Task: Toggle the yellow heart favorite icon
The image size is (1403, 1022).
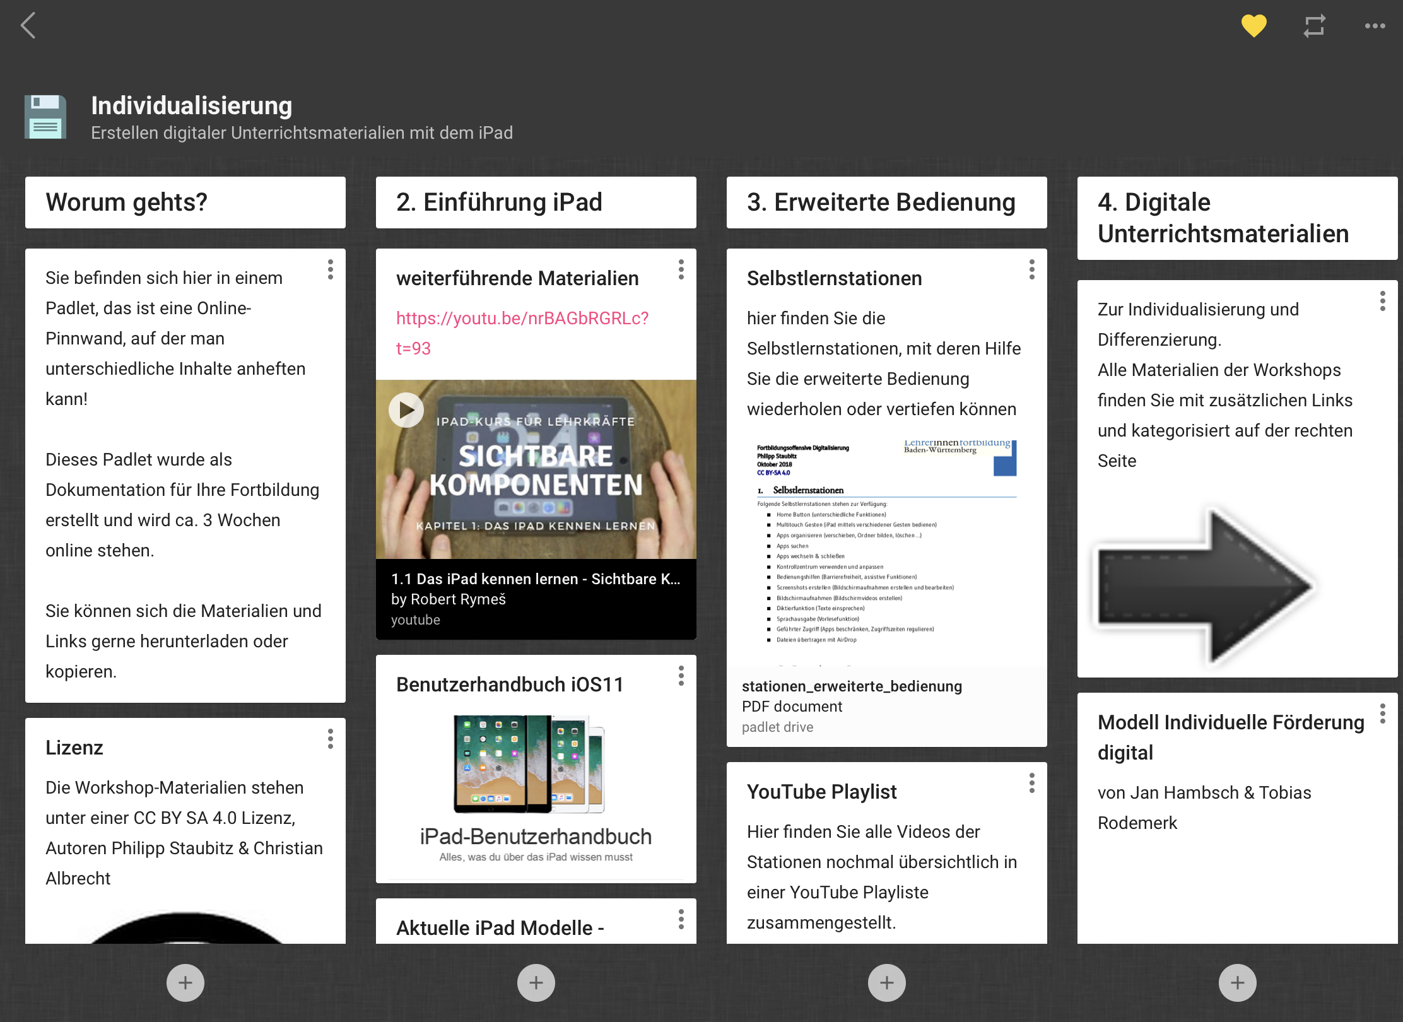Action: pos(1253,26)
